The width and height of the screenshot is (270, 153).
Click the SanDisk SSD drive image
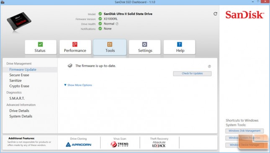19,22
